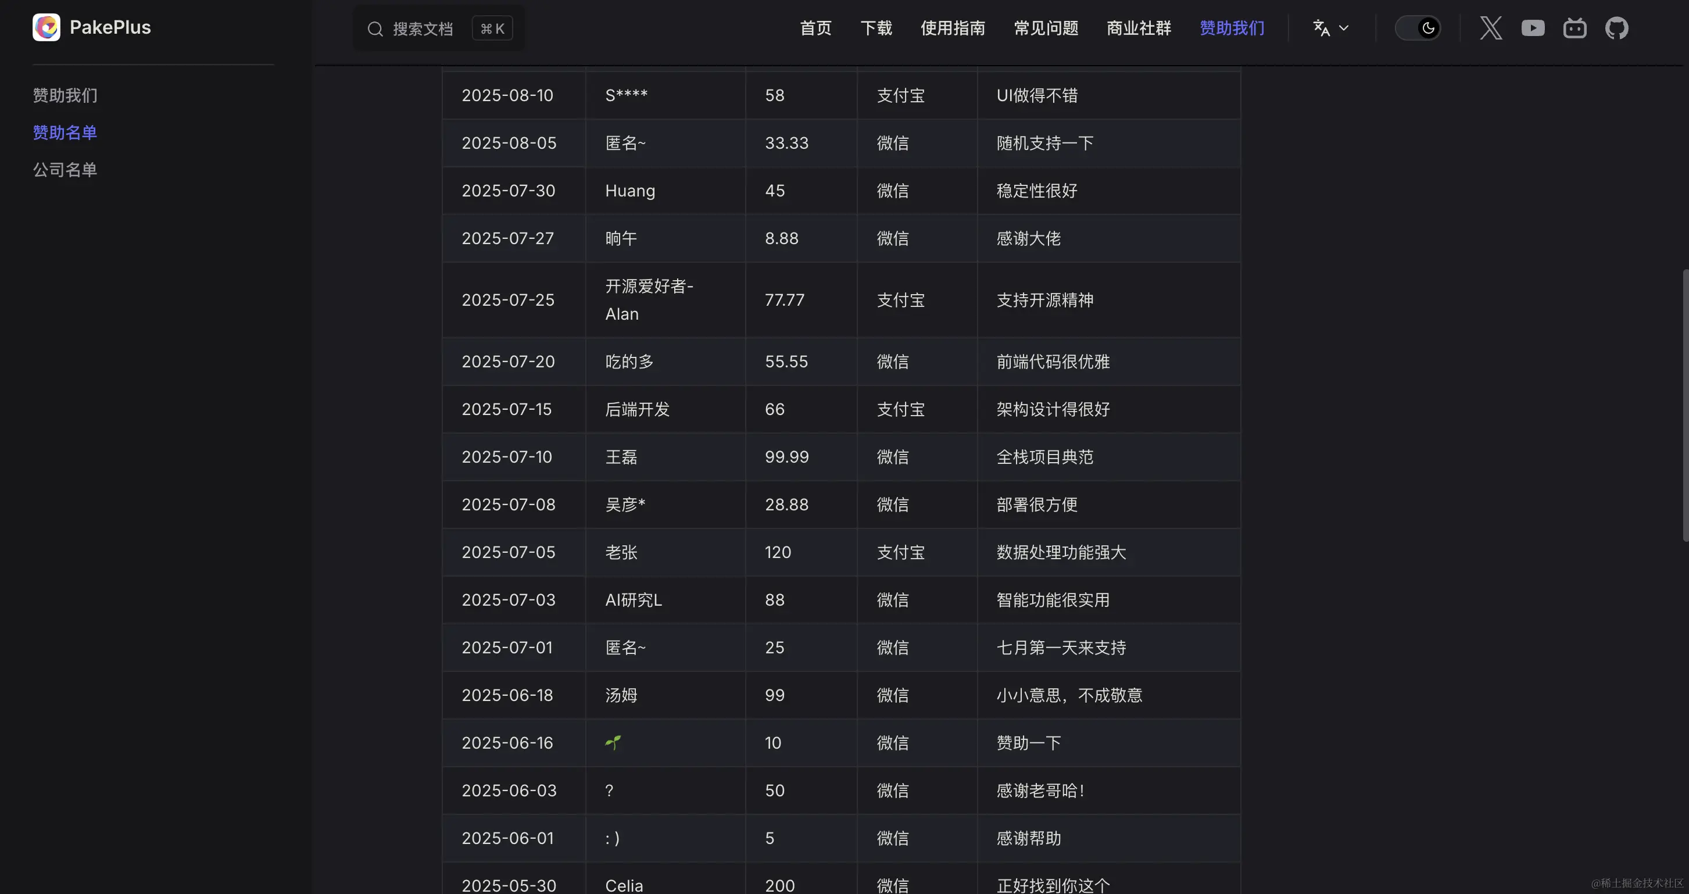
Task: Open the 商业社群 navigation item
Action: (1139, 28)
